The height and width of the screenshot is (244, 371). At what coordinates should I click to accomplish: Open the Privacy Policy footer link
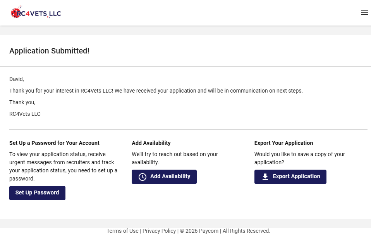tap(159, 231)
